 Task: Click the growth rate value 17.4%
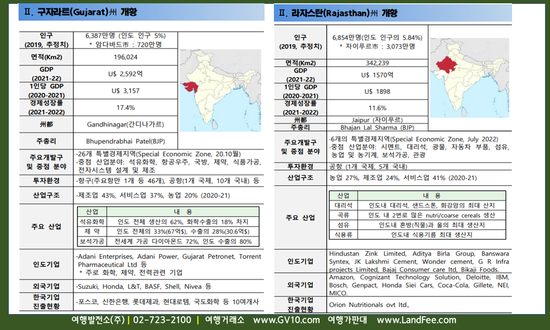pos(125,108)
